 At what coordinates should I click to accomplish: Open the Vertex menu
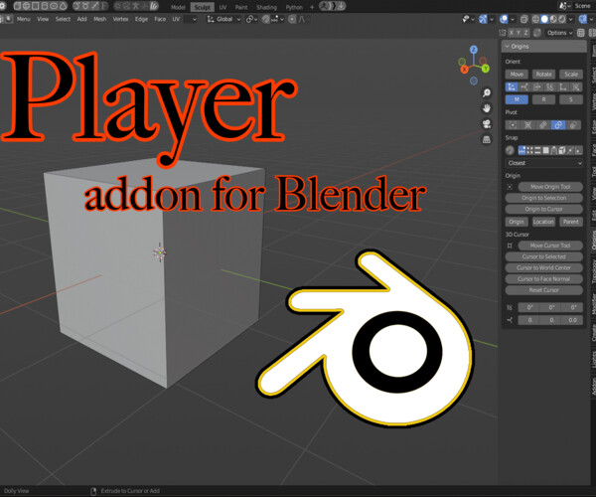[x=120, y=19]
